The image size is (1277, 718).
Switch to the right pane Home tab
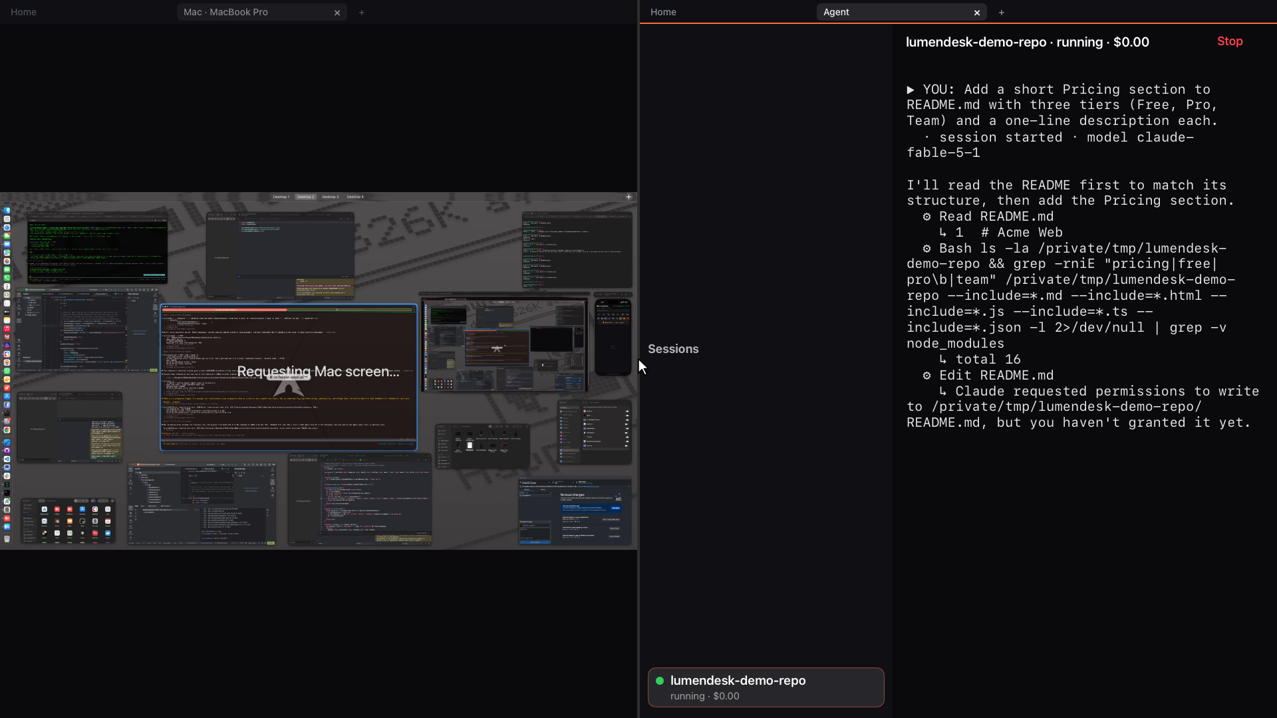point(663,13)
